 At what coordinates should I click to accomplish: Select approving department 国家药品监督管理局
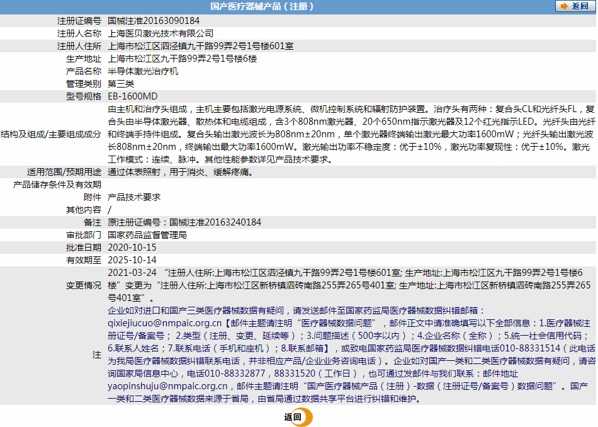147,235
